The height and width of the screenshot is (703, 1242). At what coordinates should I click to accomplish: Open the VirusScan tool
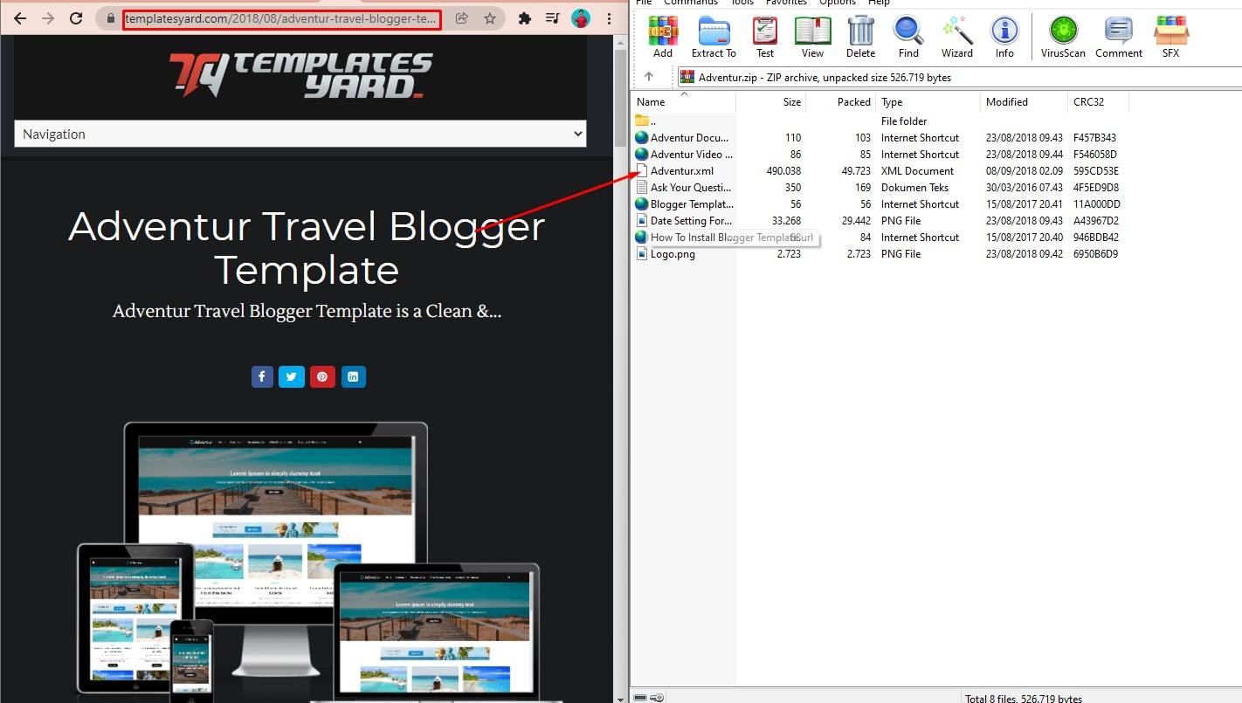point(1063,37)
